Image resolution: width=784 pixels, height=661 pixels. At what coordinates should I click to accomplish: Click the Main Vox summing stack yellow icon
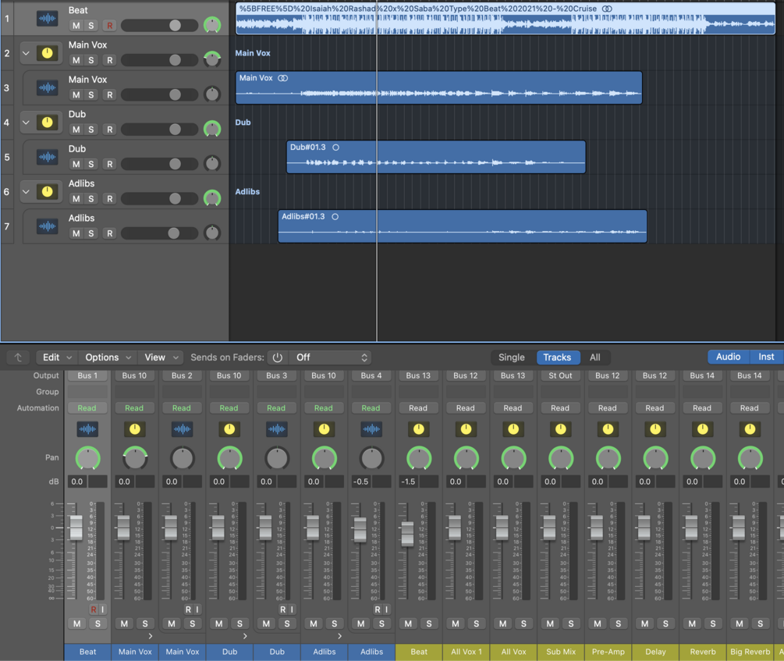(x=47, y=53)
